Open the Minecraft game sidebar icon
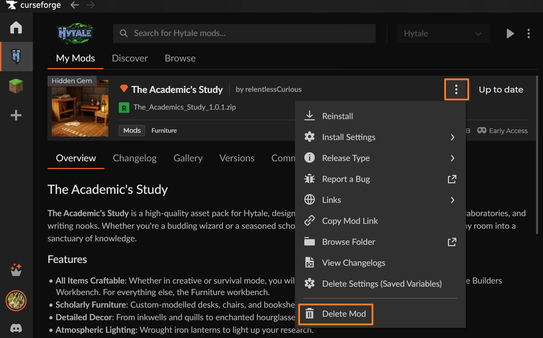This screenshot has height=338, width=543. [16, 86]
